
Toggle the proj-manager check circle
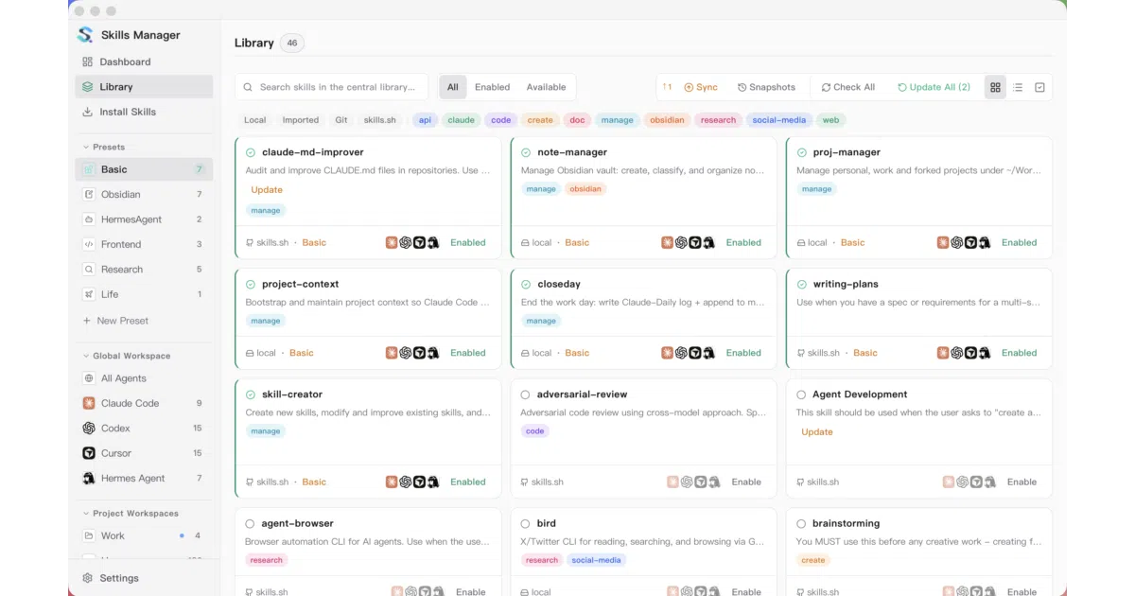click(x=801, y=152)
